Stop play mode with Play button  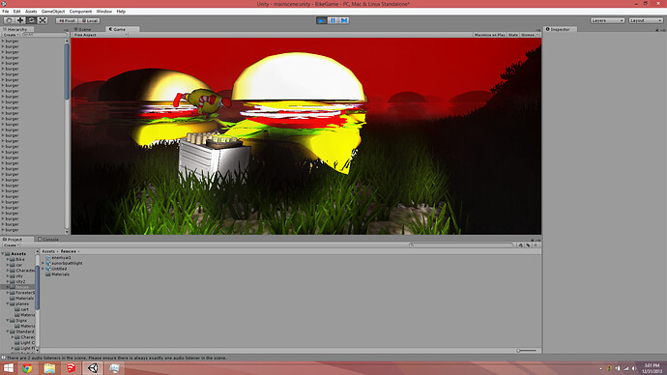coord(322,20)
